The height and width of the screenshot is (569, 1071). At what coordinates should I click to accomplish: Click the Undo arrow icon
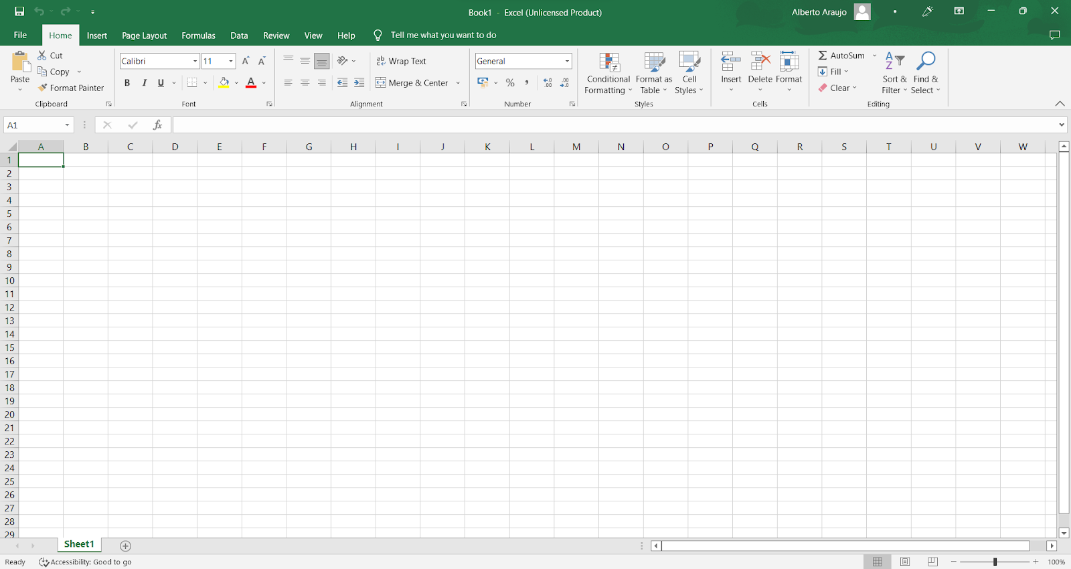39,11
